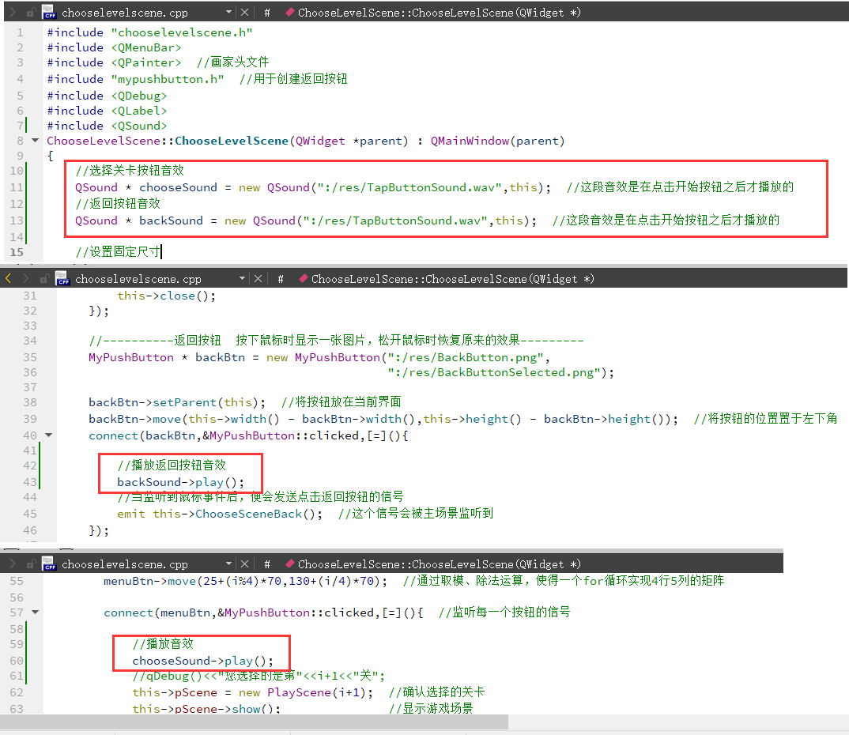Click the 'backBtn->move' statement on line 39
The height and width of the screenshot is (735, 849).
pos(383,419)
